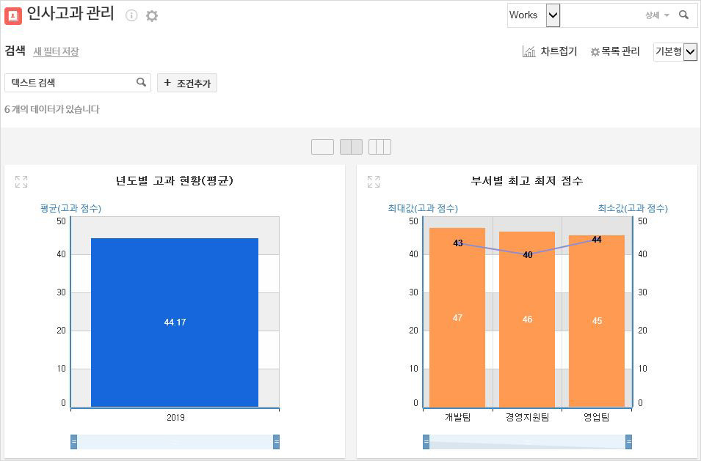Click the 목록 관리 gear icon
The image size is (701, 461).
pos(595,52)
